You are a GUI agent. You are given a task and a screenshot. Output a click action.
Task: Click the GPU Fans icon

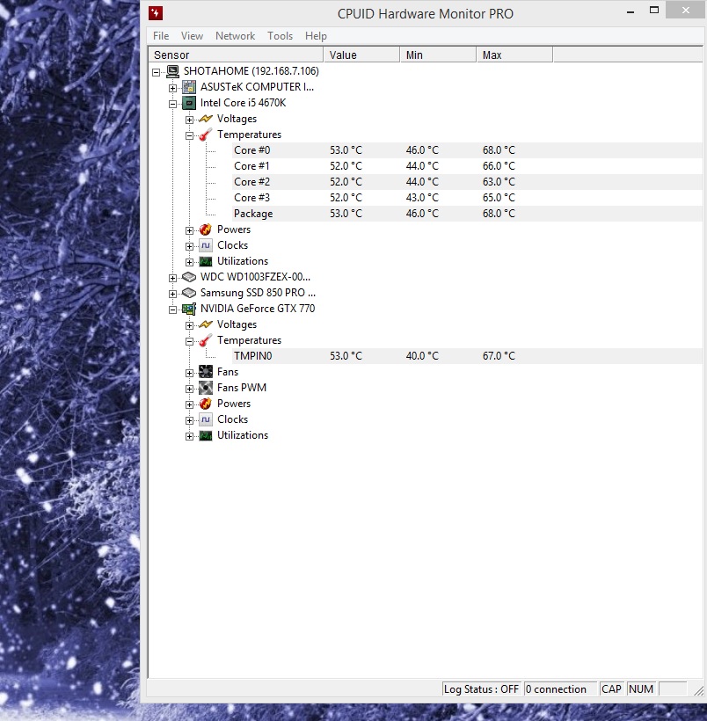coord(206,372)
